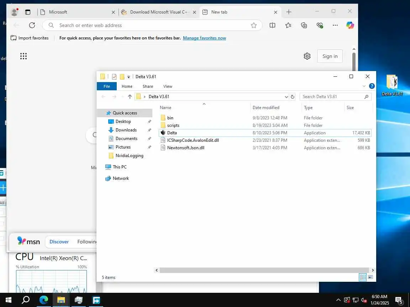Viewport: 410px width, 307px height.
Task: Close the New tab tab in Edge
Action: pyautogui.click(x=275, y=12)
